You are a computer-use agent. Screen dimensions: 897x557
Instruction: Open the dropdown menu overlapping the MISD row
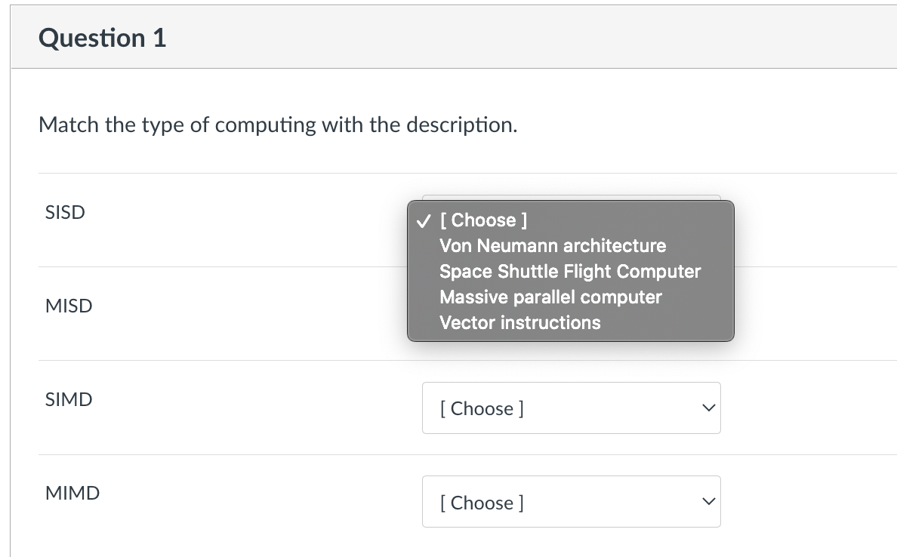click(x=570, y=272)
